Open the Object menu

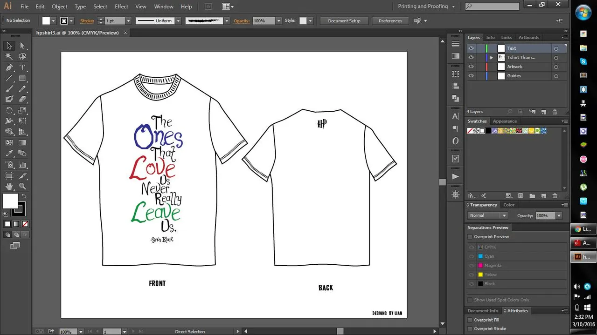(59, 7)
